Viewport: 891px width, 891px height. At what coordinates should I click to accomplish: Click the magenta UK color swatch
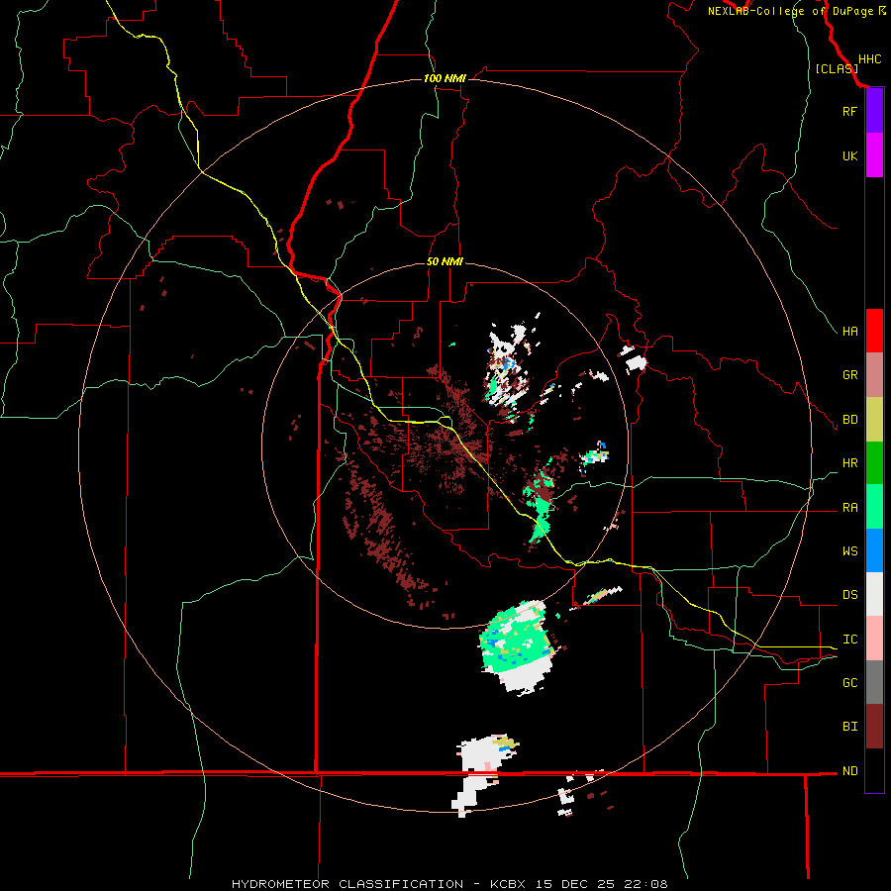tap(874, 155)
